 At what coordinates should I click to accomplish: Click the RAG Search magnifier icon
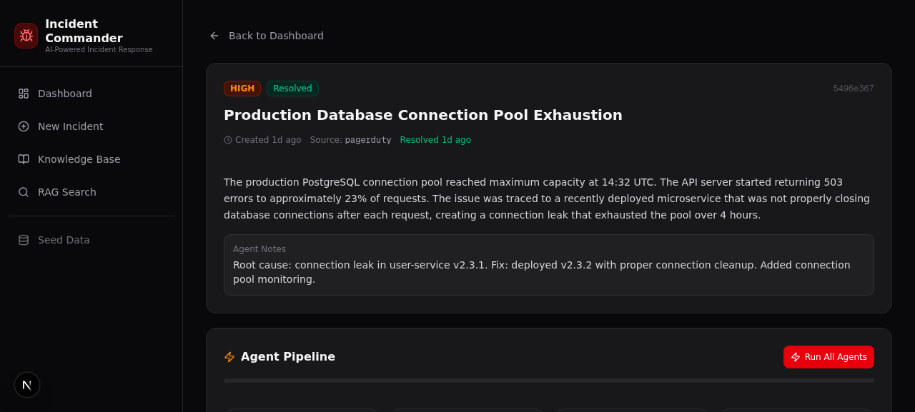24,192
